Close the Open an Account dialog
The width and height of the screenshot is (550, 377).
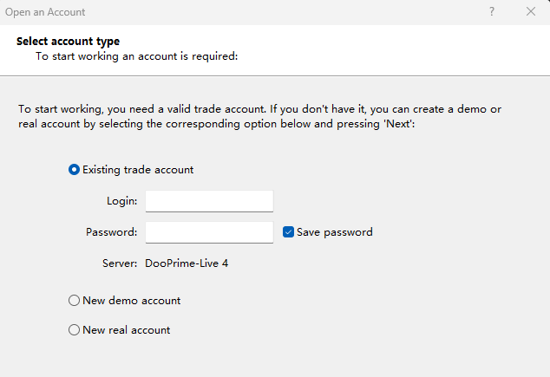click(531, 12)
